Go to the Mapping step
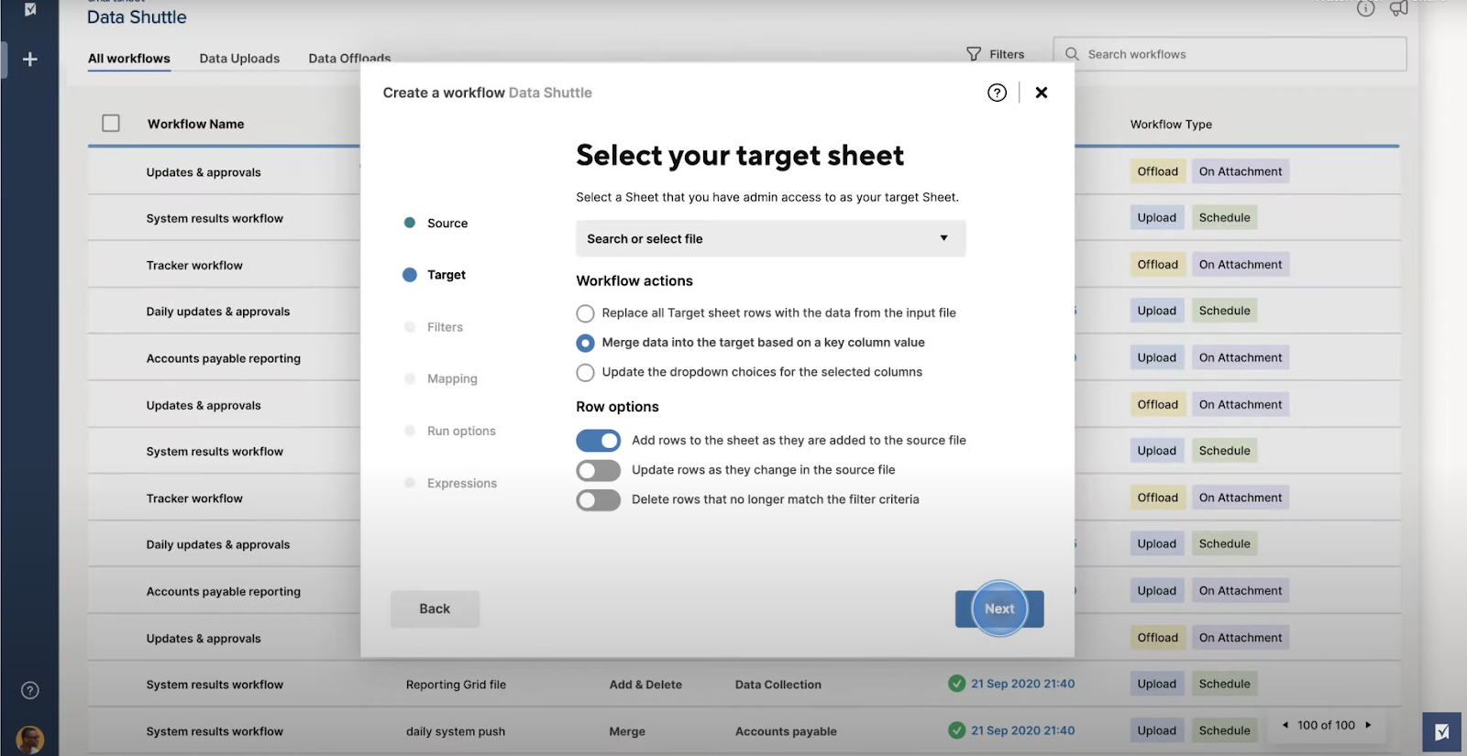 tap(452, 378)
